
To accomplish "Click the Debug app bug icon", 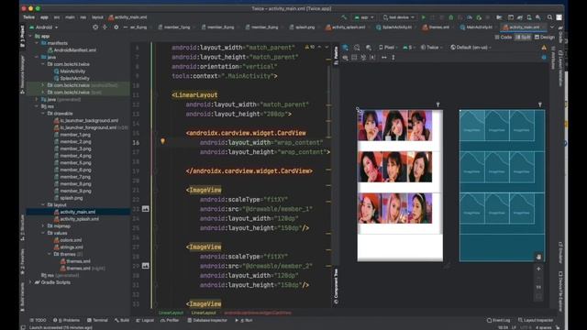I will (x=451, y=17).
